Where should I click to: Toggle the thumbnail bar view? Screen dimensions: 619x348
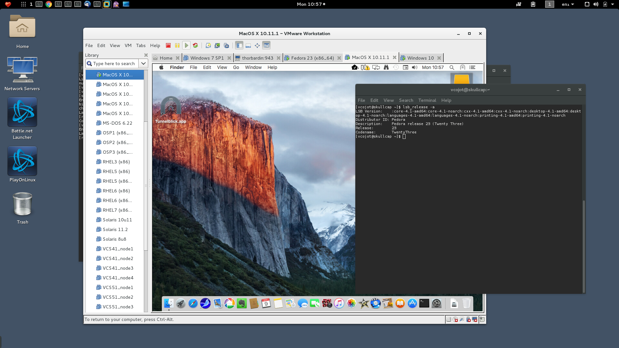tap(248, 45)
